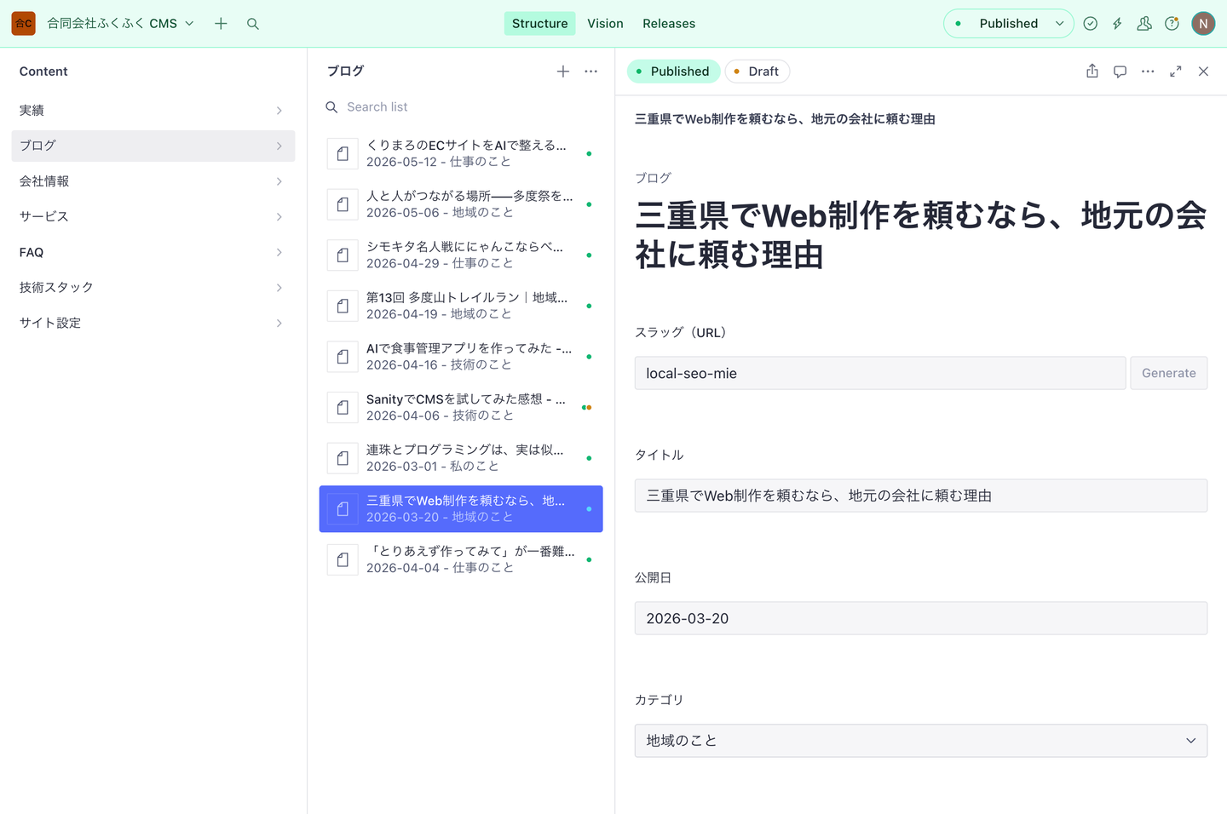Open the user avatar N menu
1227x814 pixels.
[1203, 24]
